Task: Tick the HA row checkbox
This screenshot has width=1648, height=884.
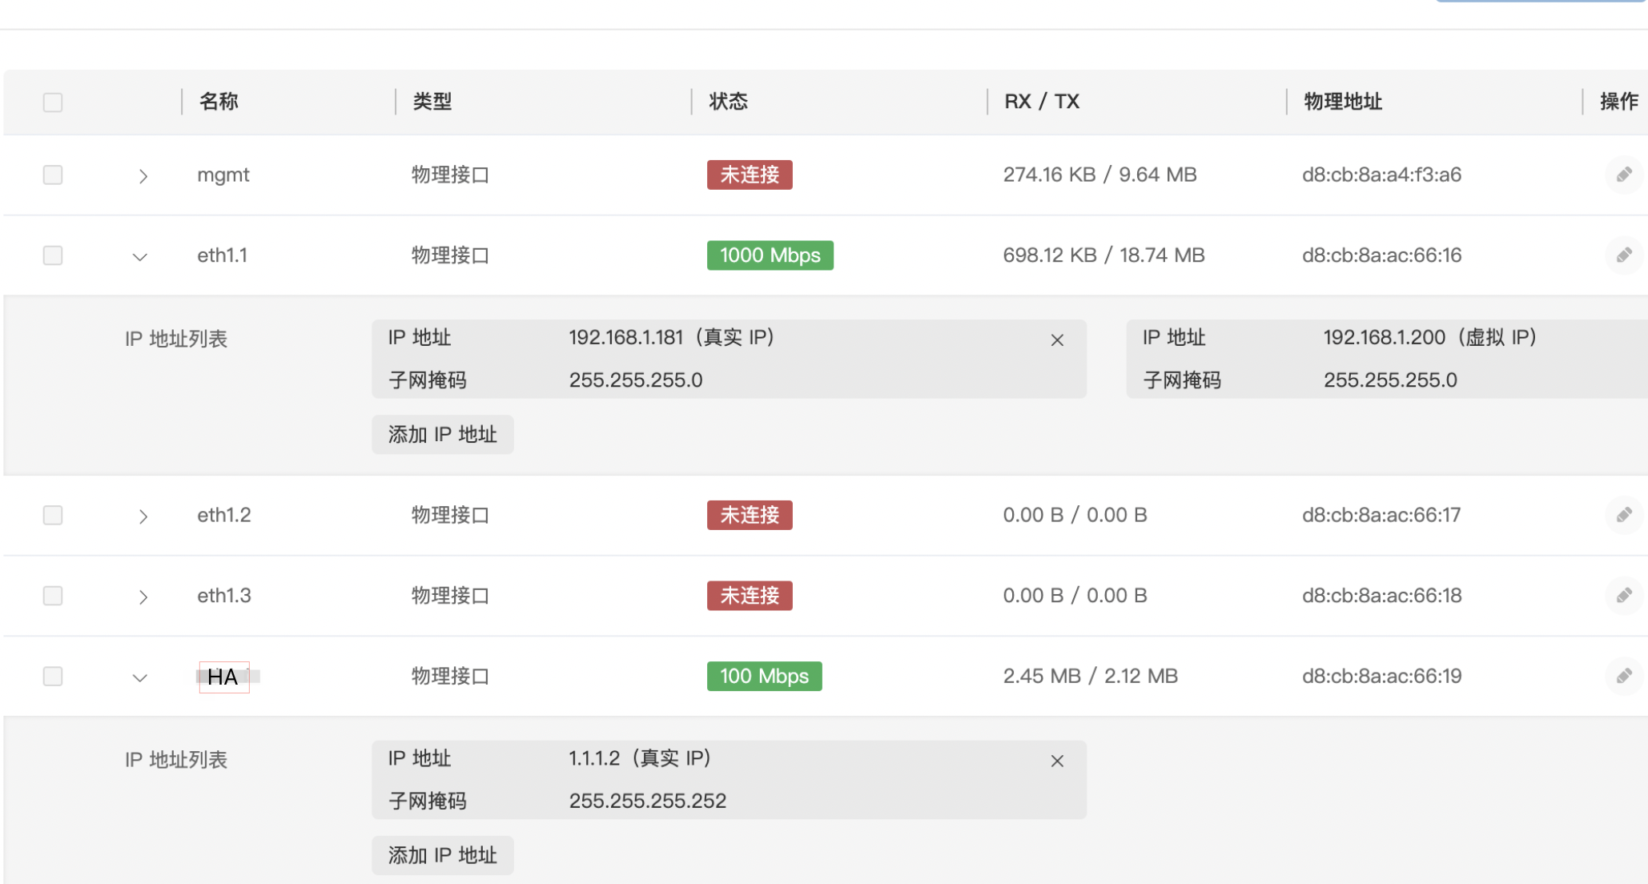Action: point(53,676)
